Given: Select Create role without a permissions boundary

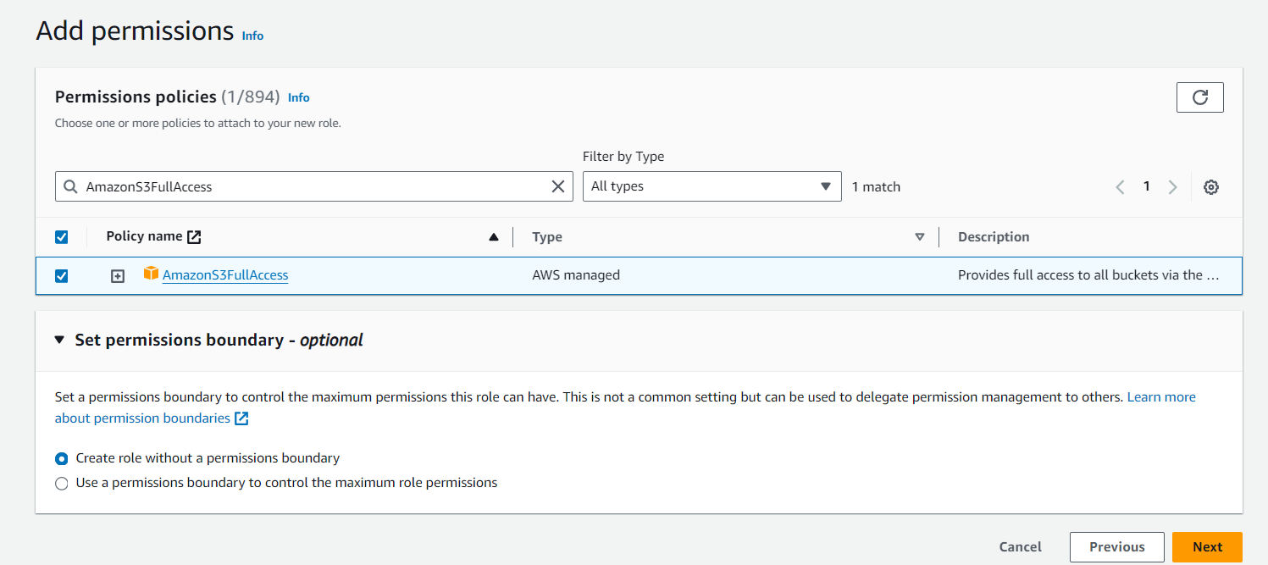Looking at the screenshot, I should [61, 458].
